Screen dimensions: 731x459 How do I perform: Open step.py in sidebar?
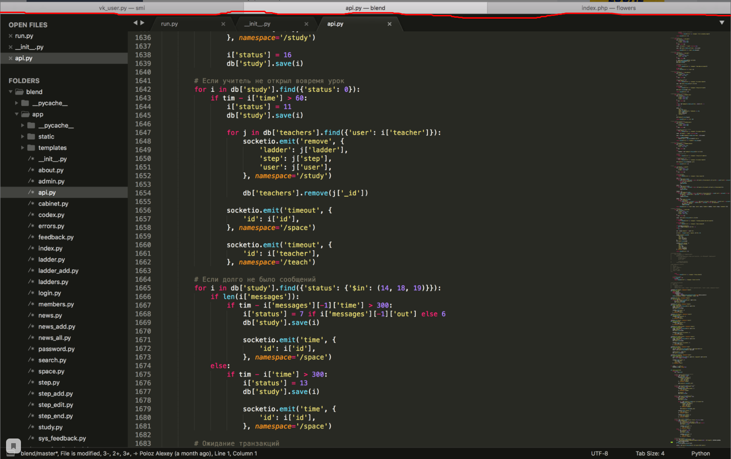click(49, 383)
